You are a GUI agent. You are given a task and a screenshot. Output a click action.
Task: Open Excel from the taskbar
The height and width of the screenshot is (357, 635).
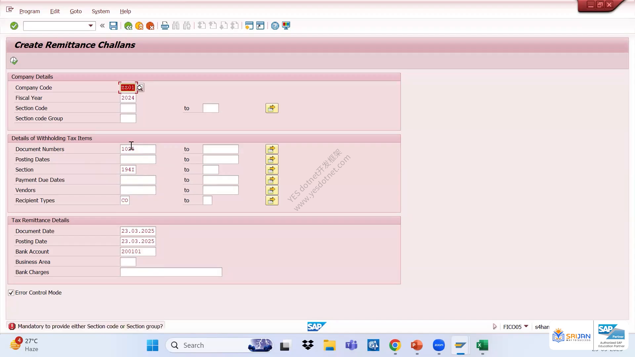coord(483,345)
